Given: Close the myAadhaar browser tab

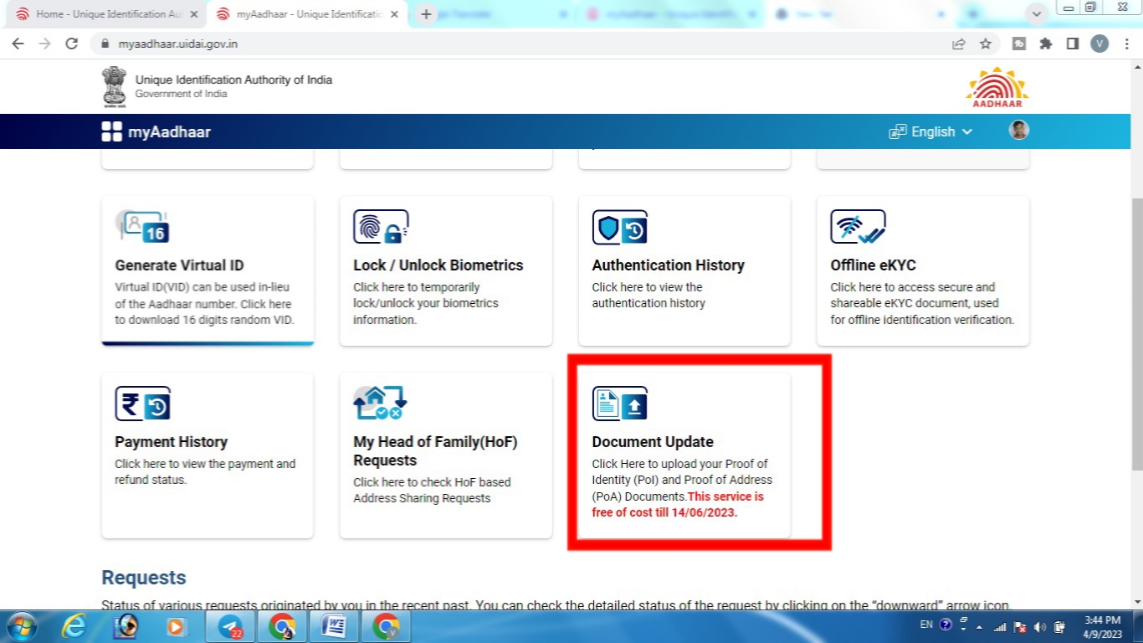Looking at the screenshot, I should point(395,14).
